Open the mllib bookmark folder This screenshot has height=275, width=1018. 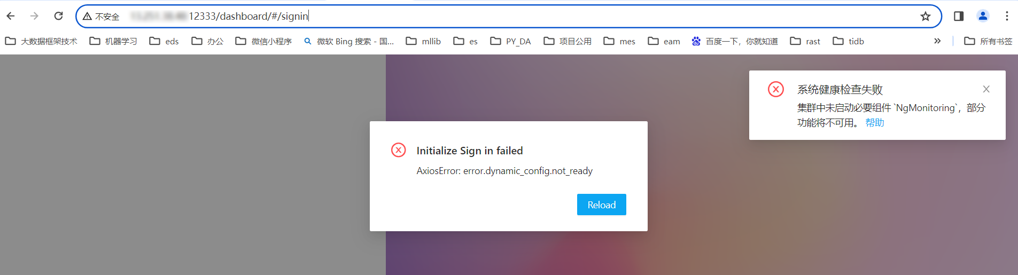[423, 41]
